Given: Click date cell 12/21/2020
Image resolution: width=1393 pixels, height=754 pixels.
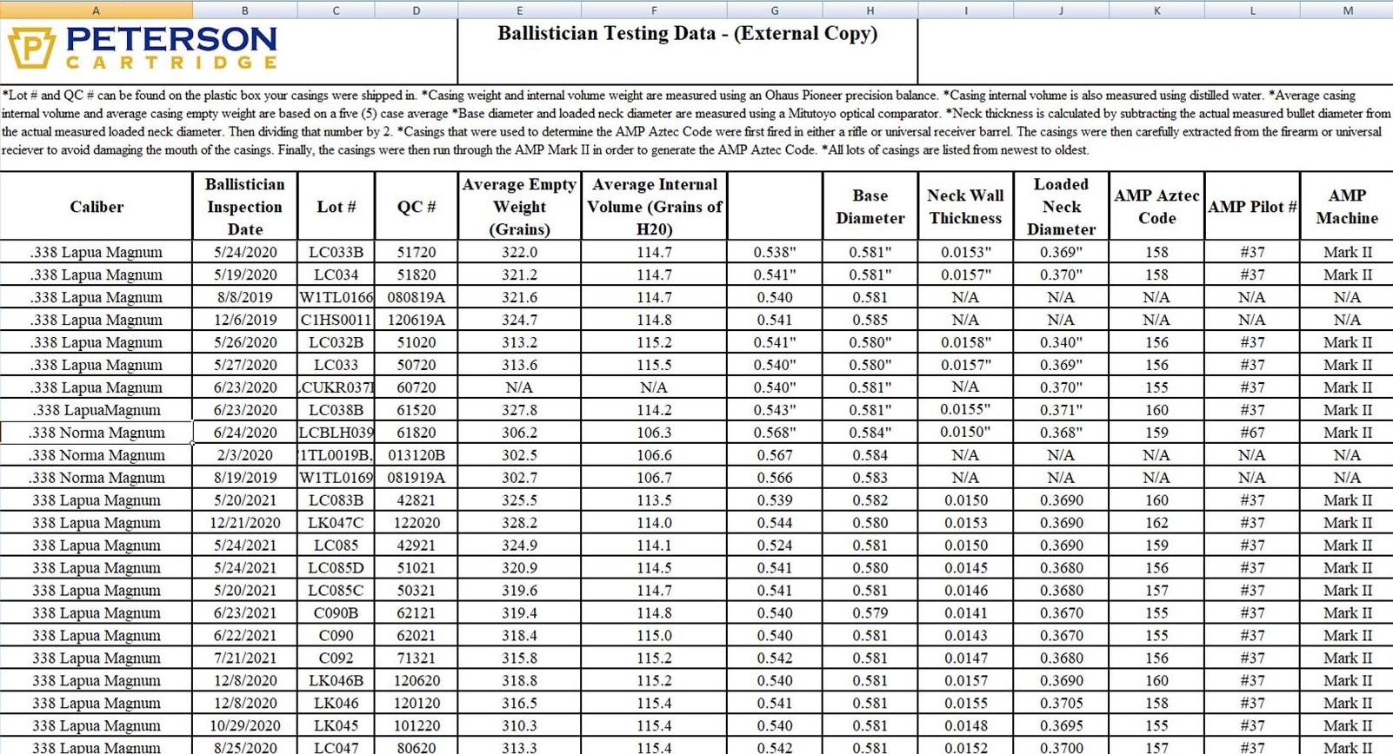Looking at the screenshot, I should click(244, 523).
